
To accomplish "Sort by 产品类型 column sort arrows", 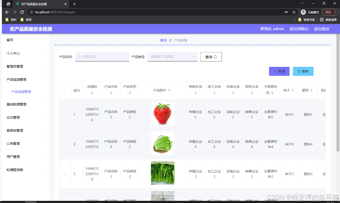I will coord(130,93).
